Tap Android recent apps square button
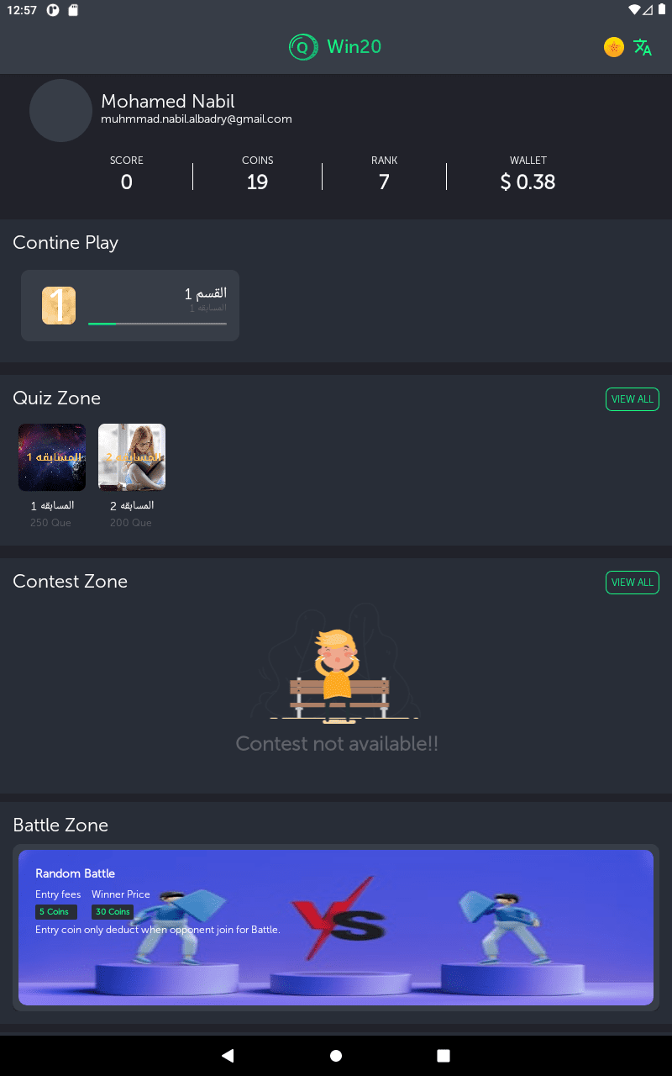672x1076 pixels. coord(444,1056)
